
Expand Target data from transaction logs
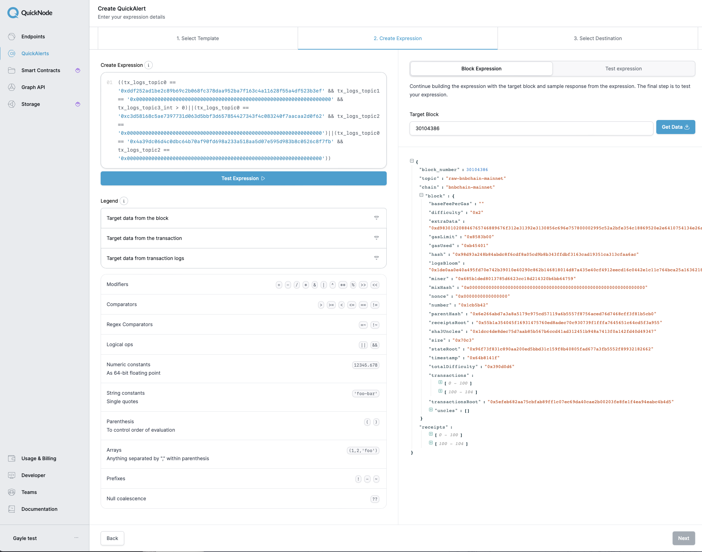[244, 258]
